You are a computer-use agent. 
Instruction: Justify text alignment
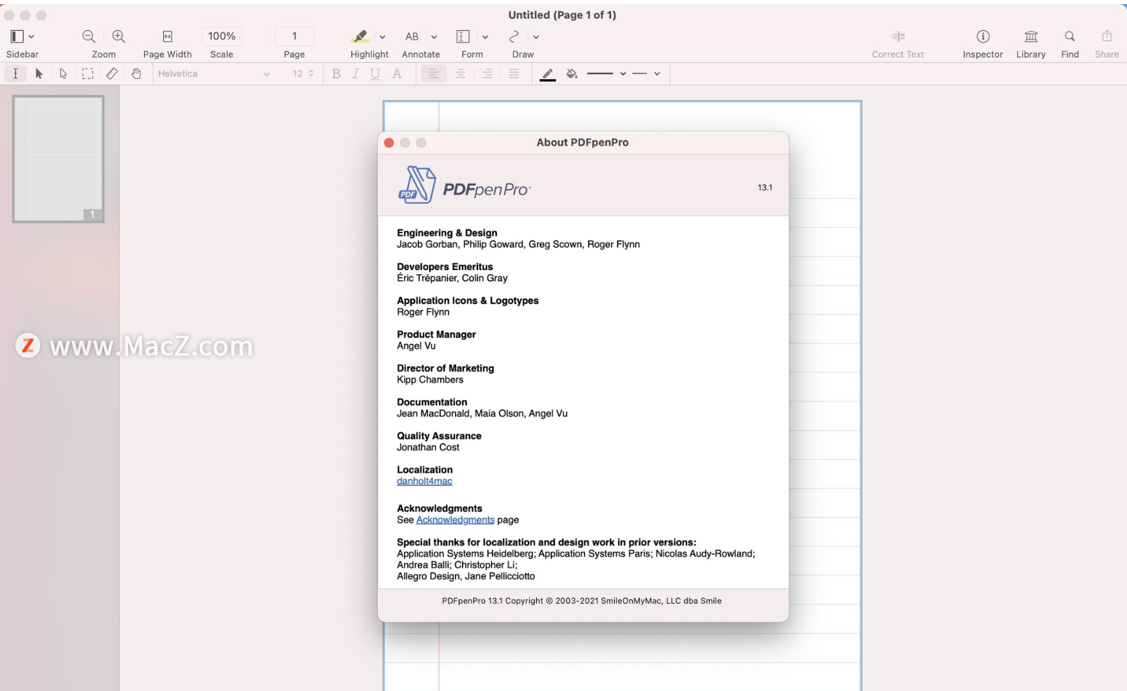coord(514,73)
